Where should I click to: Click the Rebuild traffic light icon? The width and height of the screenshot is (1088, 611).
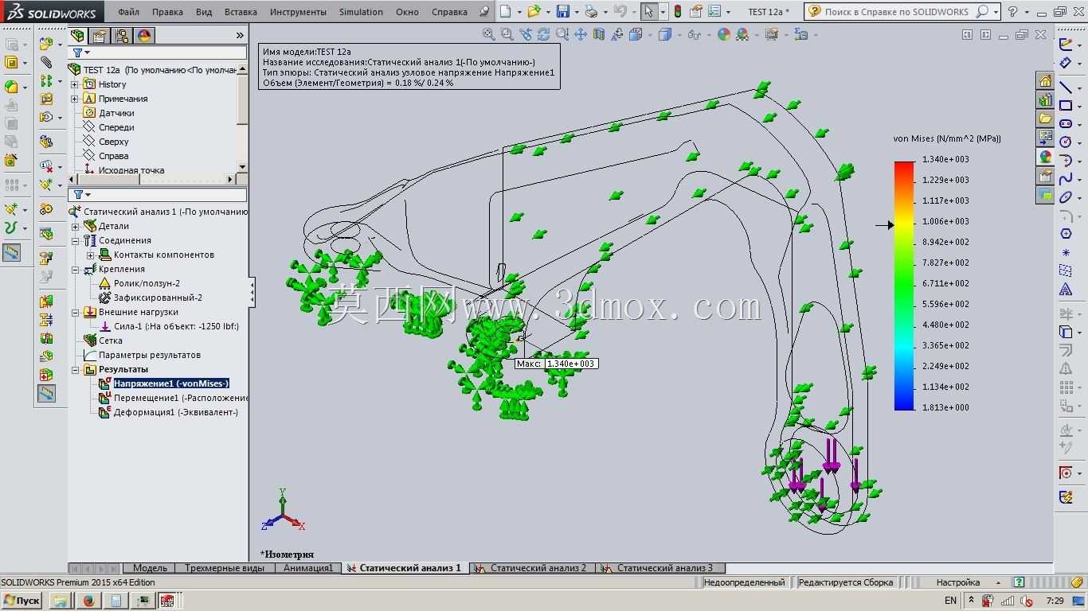(x=678, y=12)
